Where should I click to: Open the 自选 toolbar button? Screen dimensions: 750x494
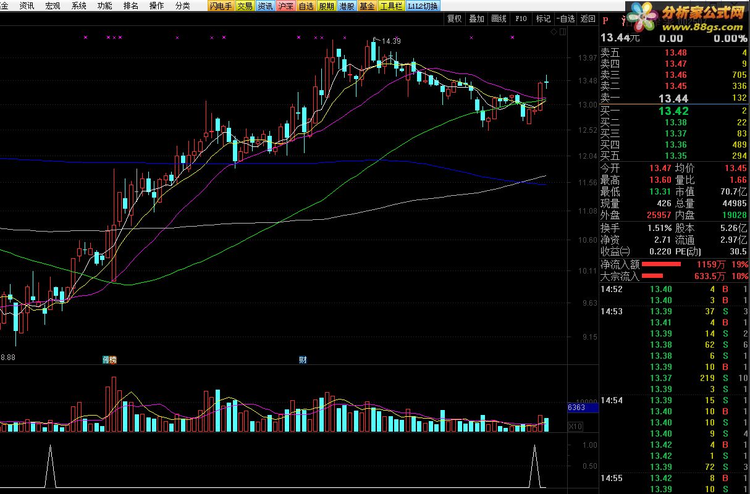306,6
